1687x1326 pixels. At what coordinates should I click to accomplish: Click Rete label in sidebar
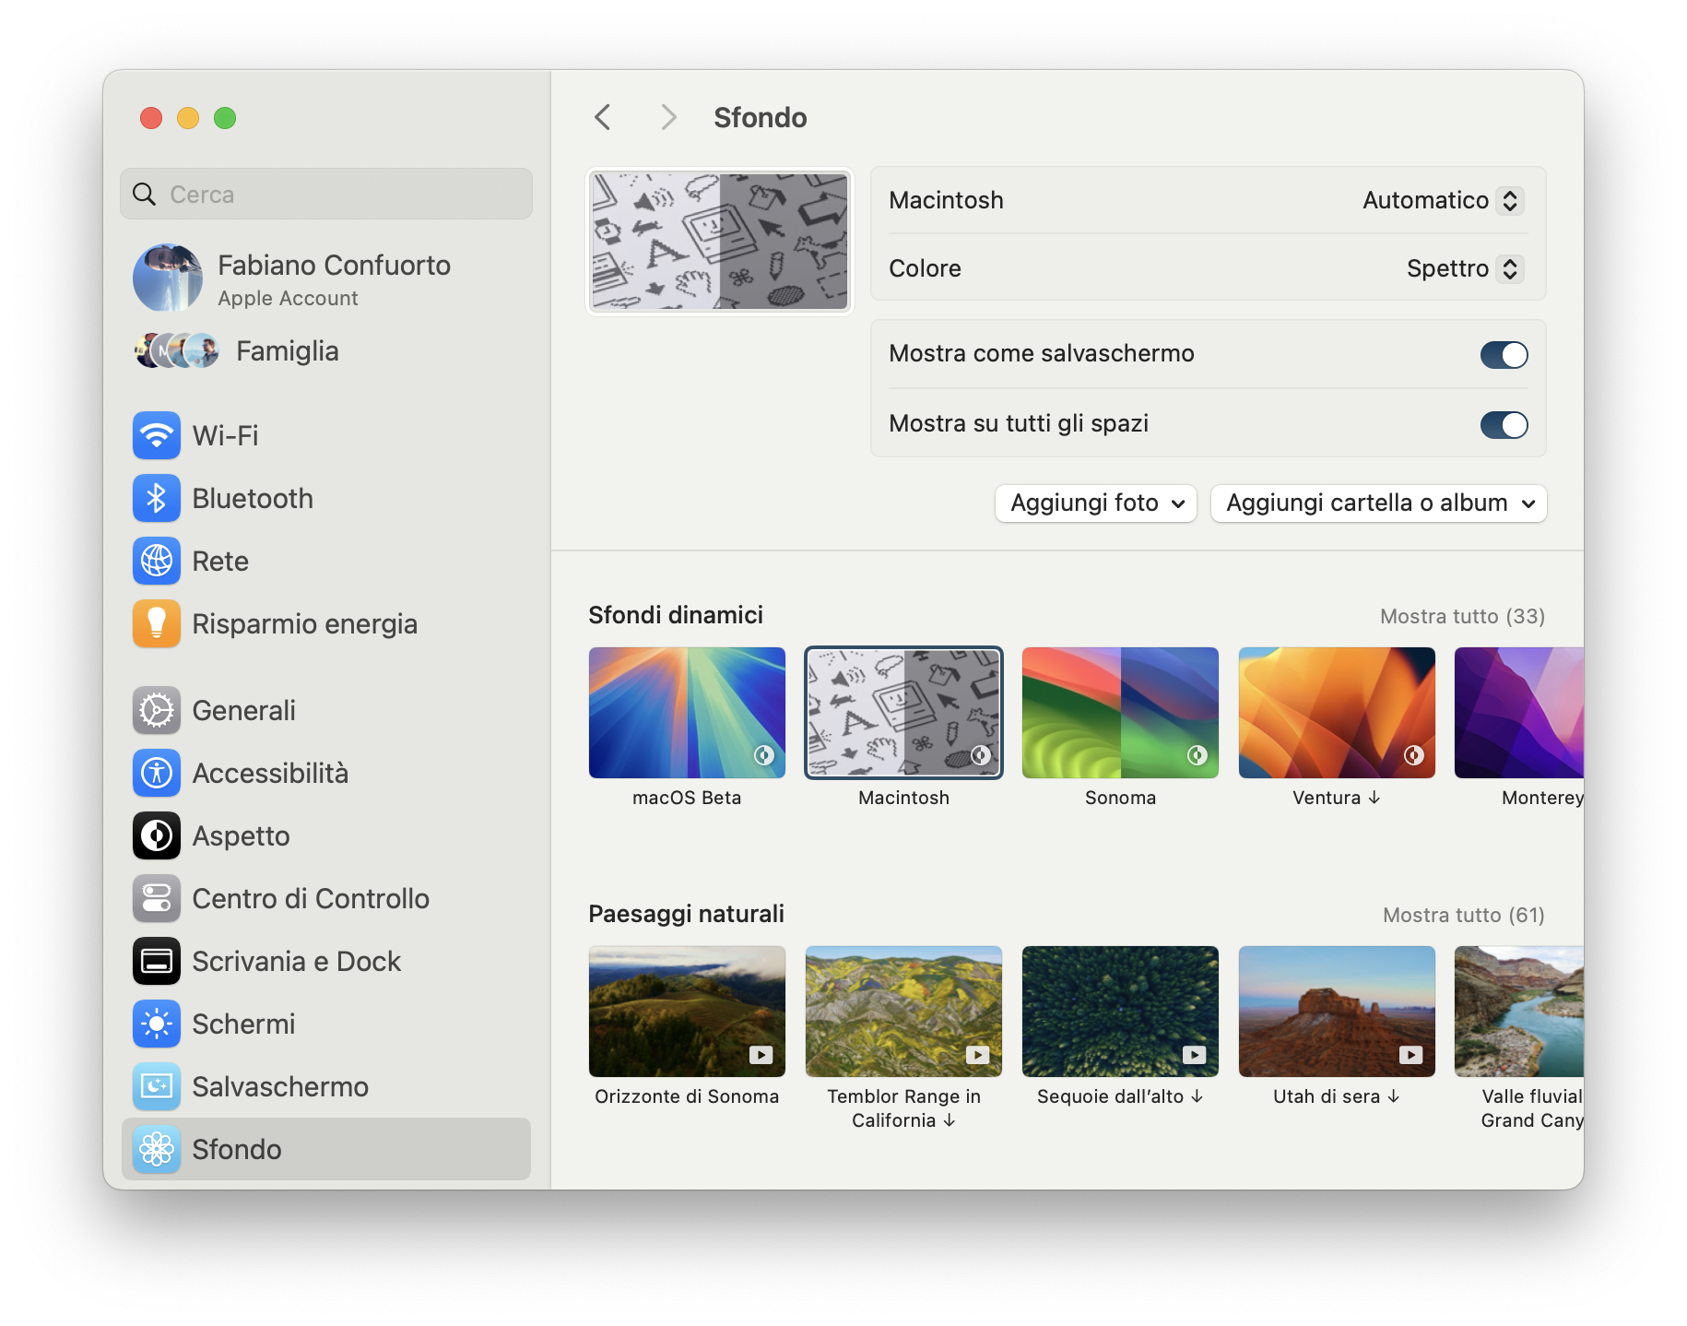point(220,561)
